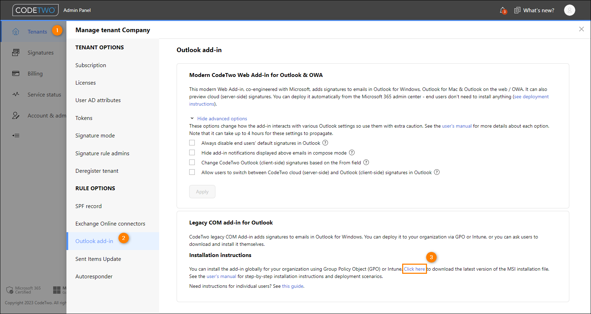Click here to download MSI file

414,269
